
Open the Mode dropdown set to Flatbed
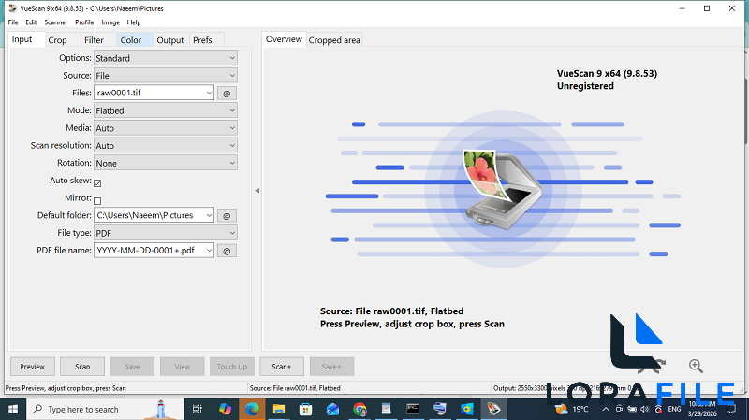166,110
